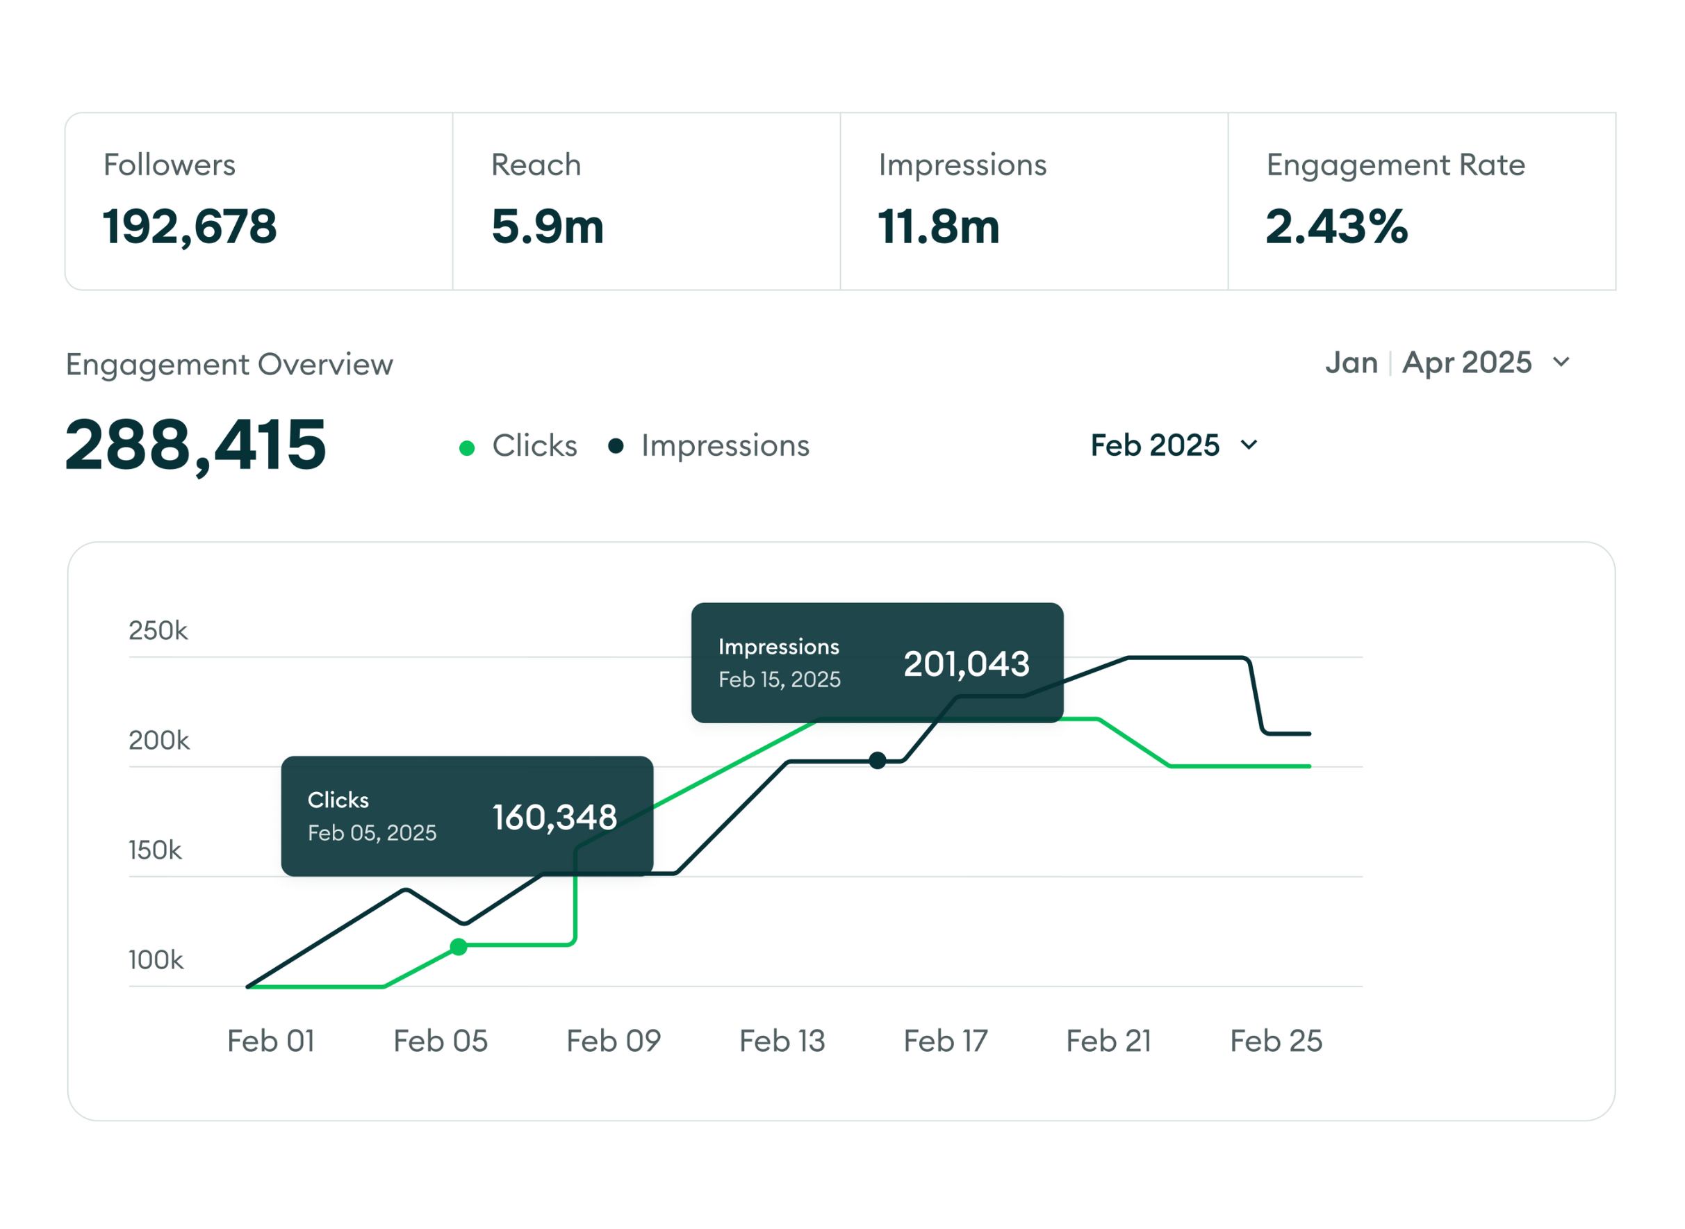
Task: Click the dark Impressions legend dot
Action: click(x=616, y=446)
